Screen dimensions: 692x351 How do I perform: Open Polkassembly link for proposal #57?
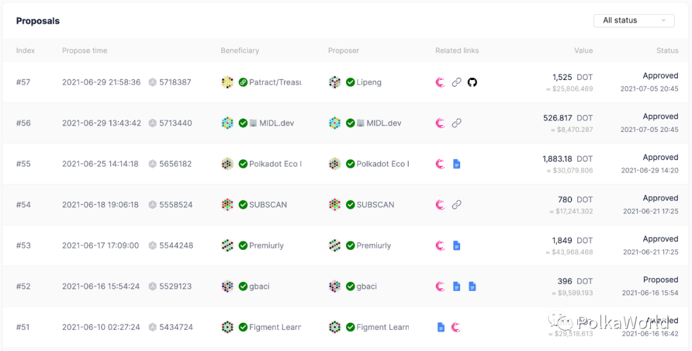[x=440, y=82]
